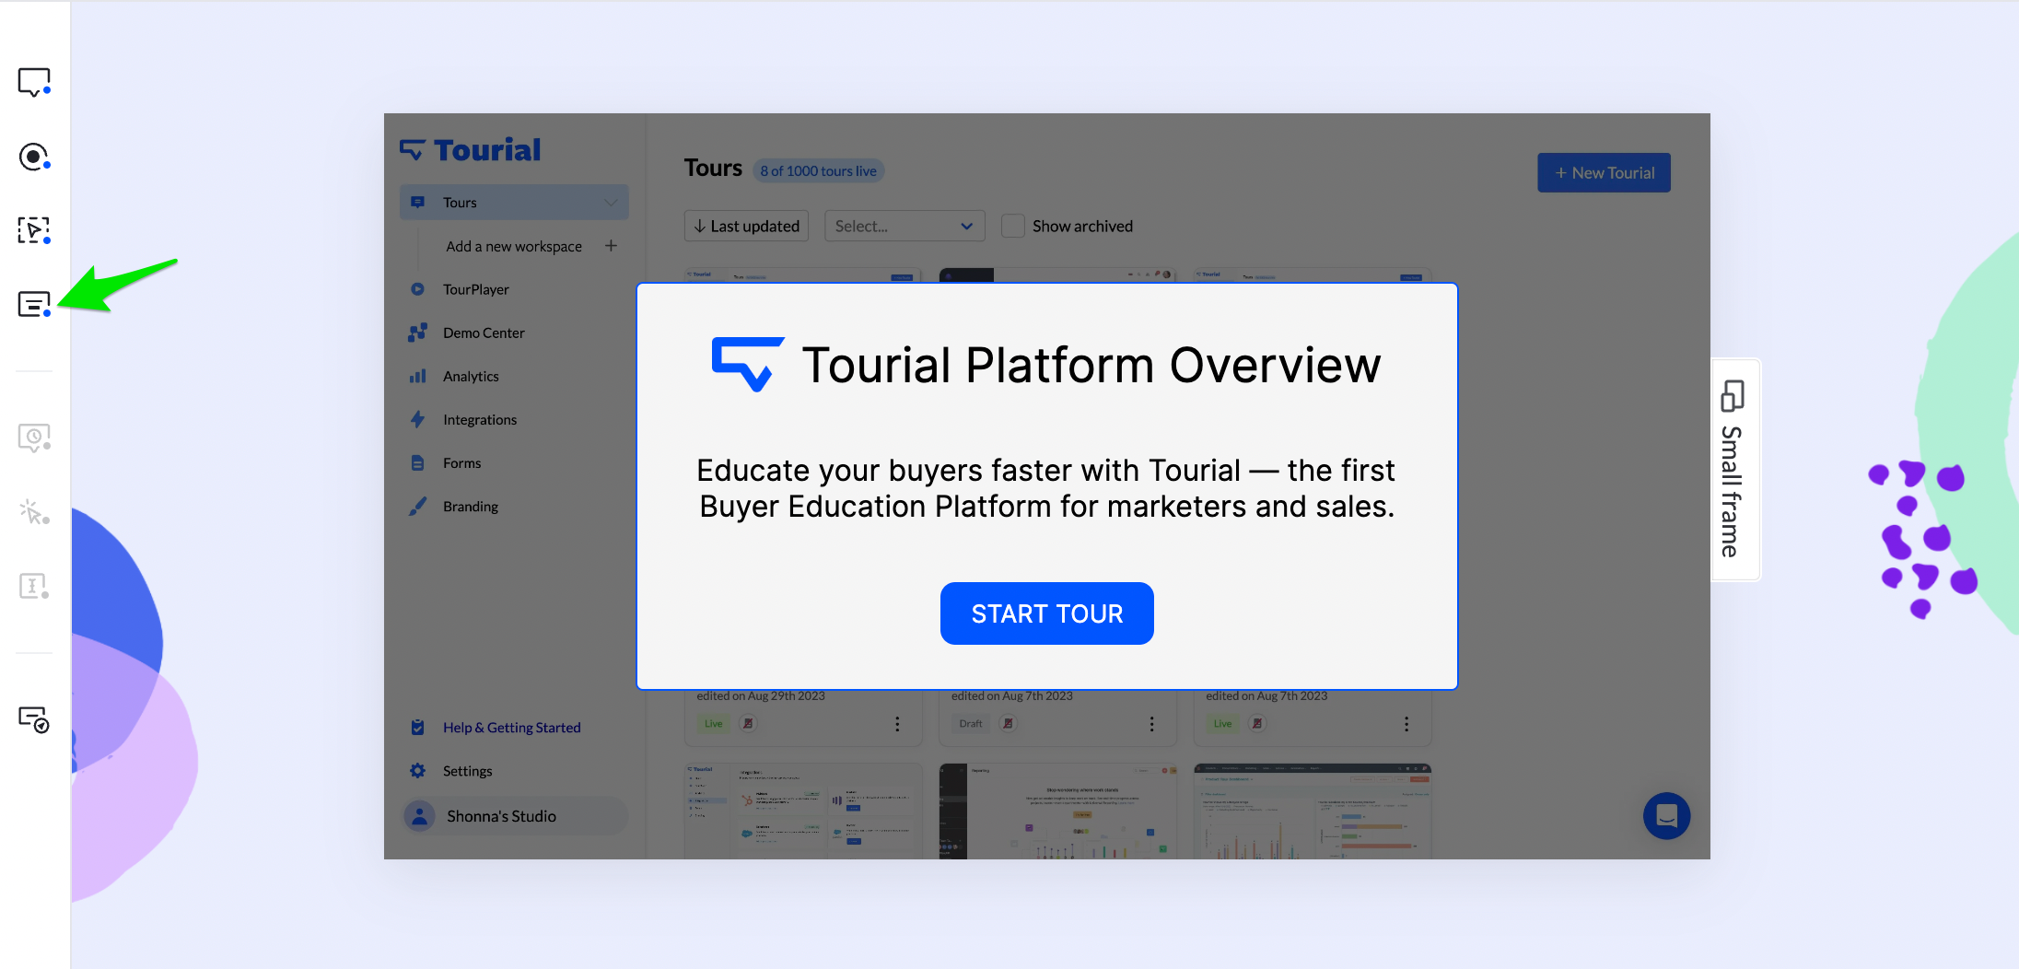Choose the dashed selection cursor tool
The height and width of the screenshot is (969, 2019).
tap(34, 230)
